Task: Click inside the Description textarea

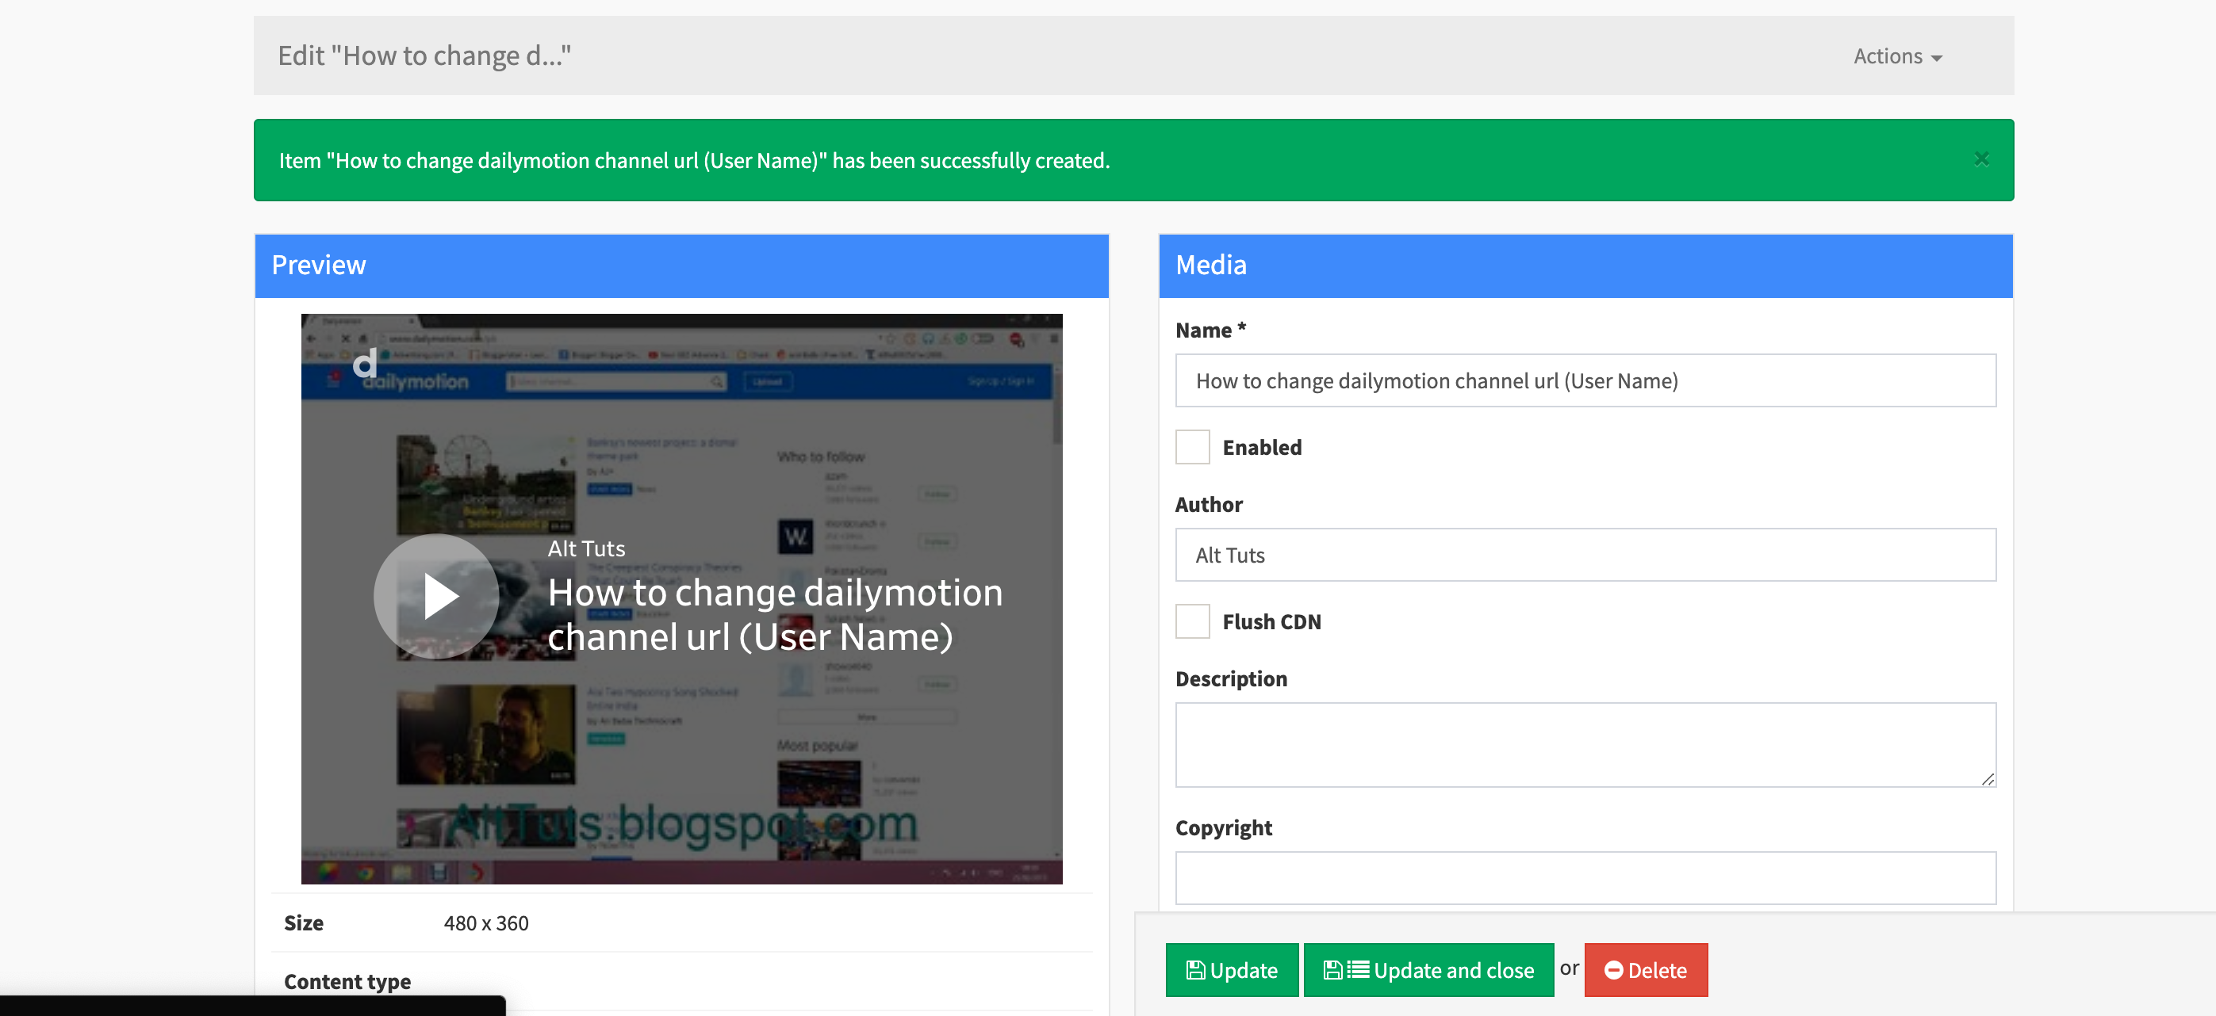Action: (x=1585, y=743)
